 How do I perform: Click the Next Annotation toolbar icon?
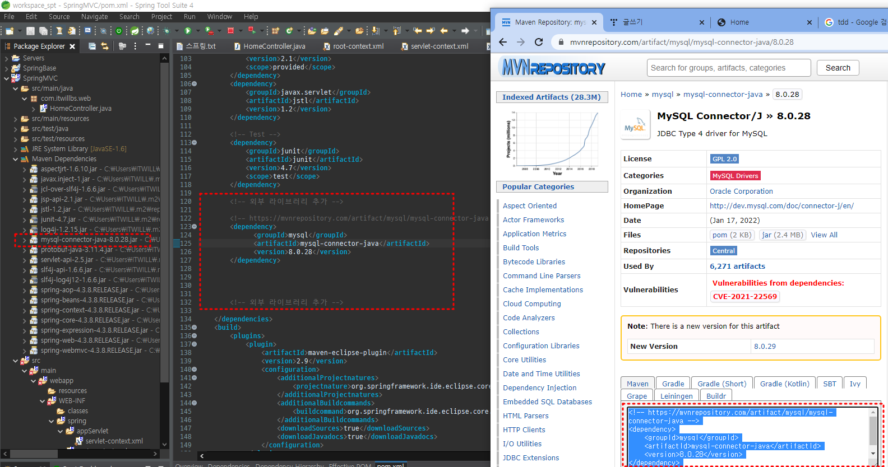pyautogui.click(x=376, y=31)
